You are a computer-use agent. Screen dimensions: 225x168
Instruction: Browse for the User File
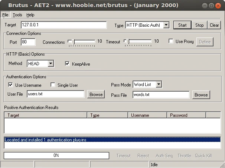click(x=96, y=94)
